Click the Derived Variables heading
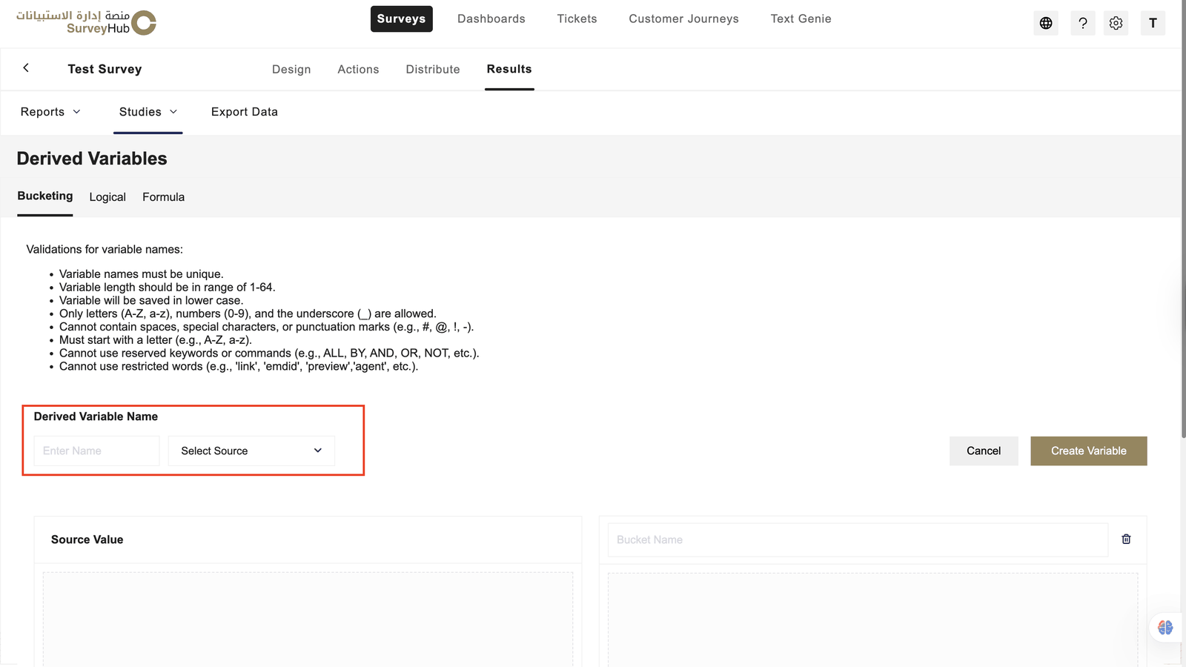Viewport: 1186px width, 667px height. 92,159
